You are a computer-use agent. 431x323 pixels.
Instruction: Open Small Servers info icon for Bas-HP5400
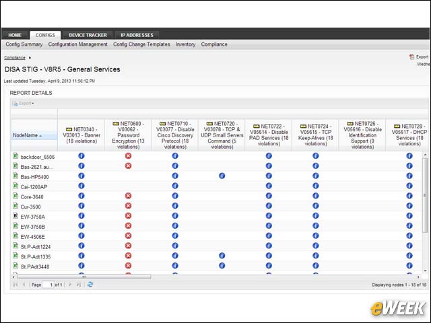[222, 176]
